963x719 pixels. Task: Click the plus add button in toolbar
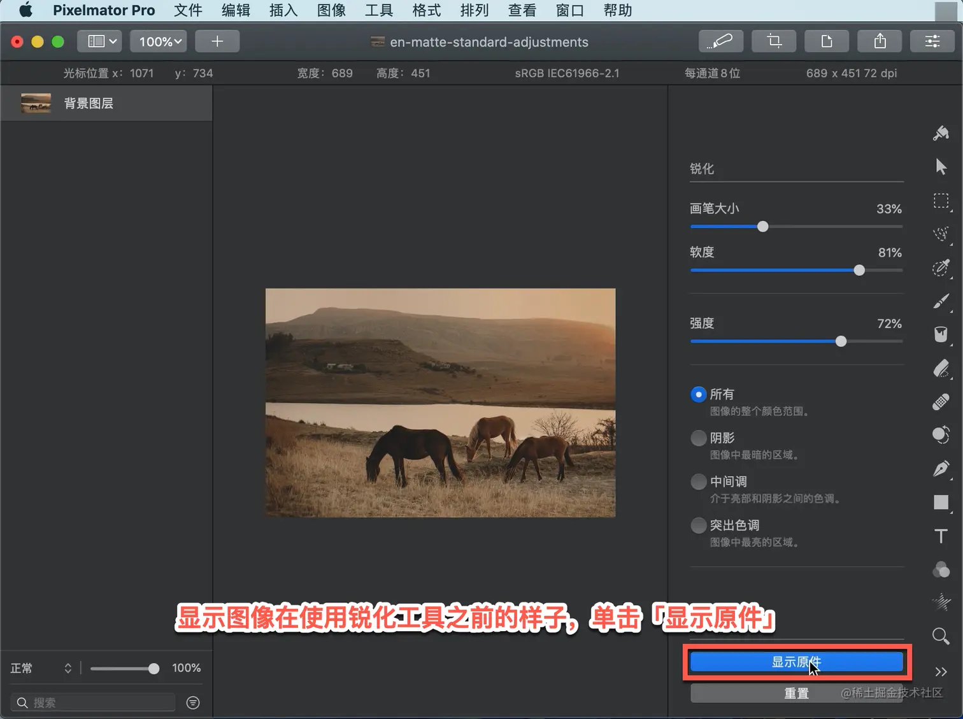click(x=217, y=41)
